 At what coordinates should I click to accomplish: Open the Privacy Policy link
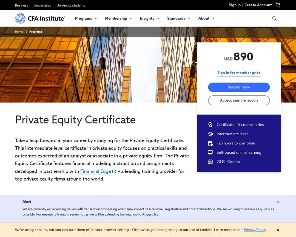click(255, 230)
